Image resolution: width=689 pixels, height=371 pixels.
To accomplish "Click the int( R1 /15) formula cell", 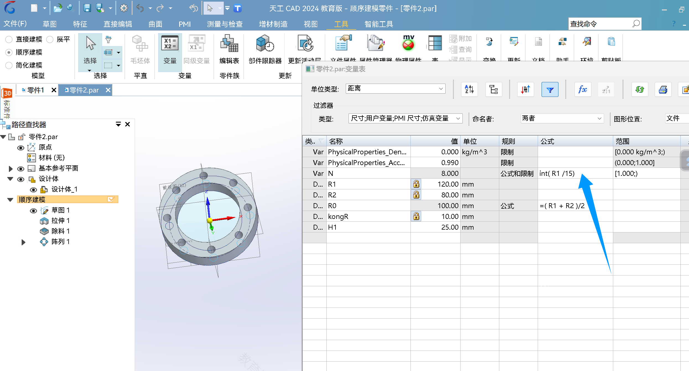I will (575, 173).
